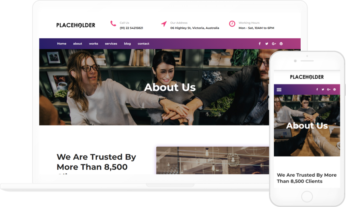
Task: Click Facebook icon in mobile header
Action: (x=317, y=89)
